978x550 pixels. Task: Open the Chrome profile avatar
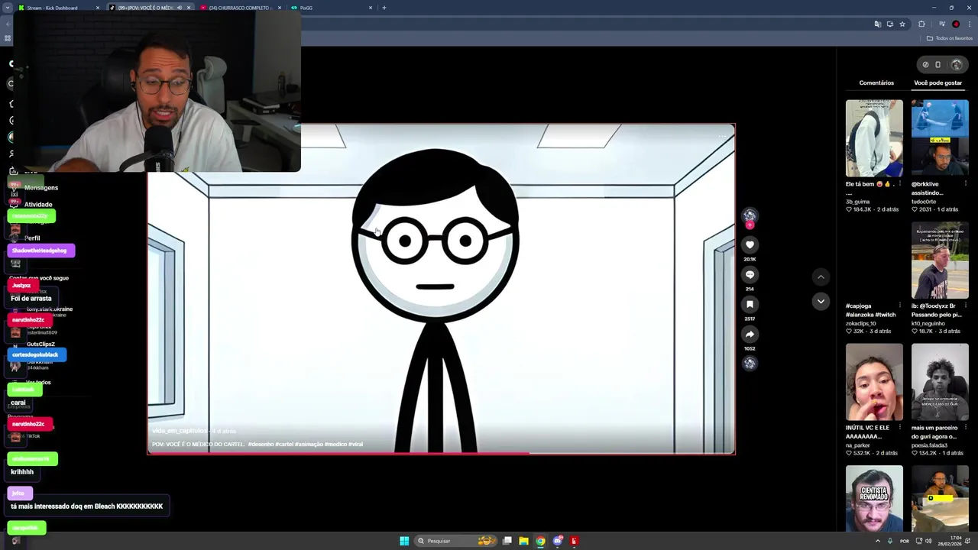click(x=956, y=24)
